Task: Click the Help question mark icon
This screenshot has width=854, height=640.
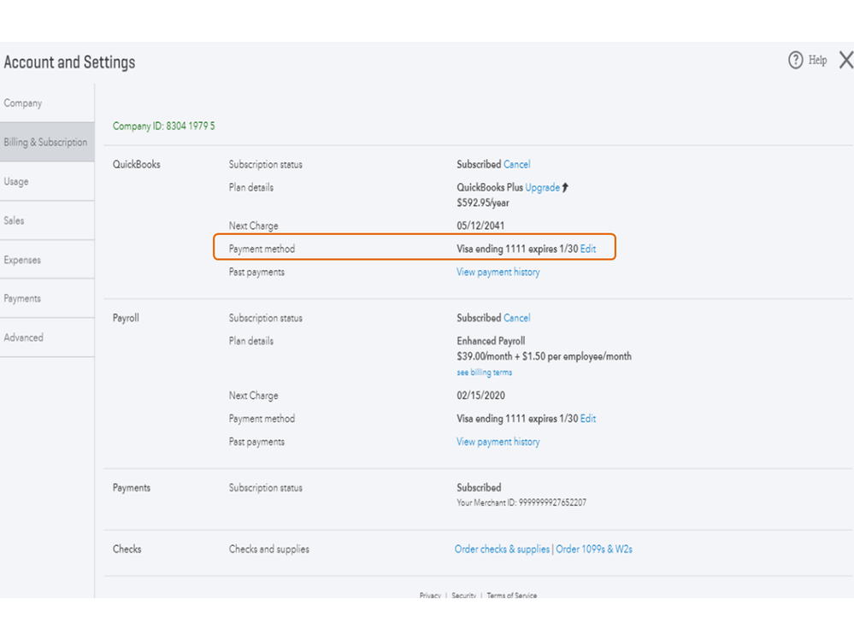Action: coord(796,60)
